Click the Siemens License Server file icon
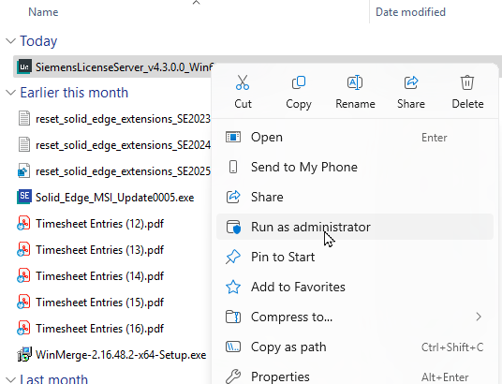Viewport: 502px width, 384px height. pyautogui.click(x=24, y=66)
